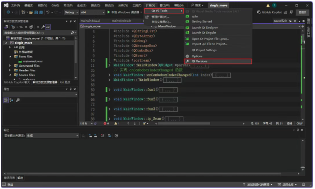Click Sync with Active Document arrows icon
The width and height of the screenshot is (315, 189).
pos(21,27)
